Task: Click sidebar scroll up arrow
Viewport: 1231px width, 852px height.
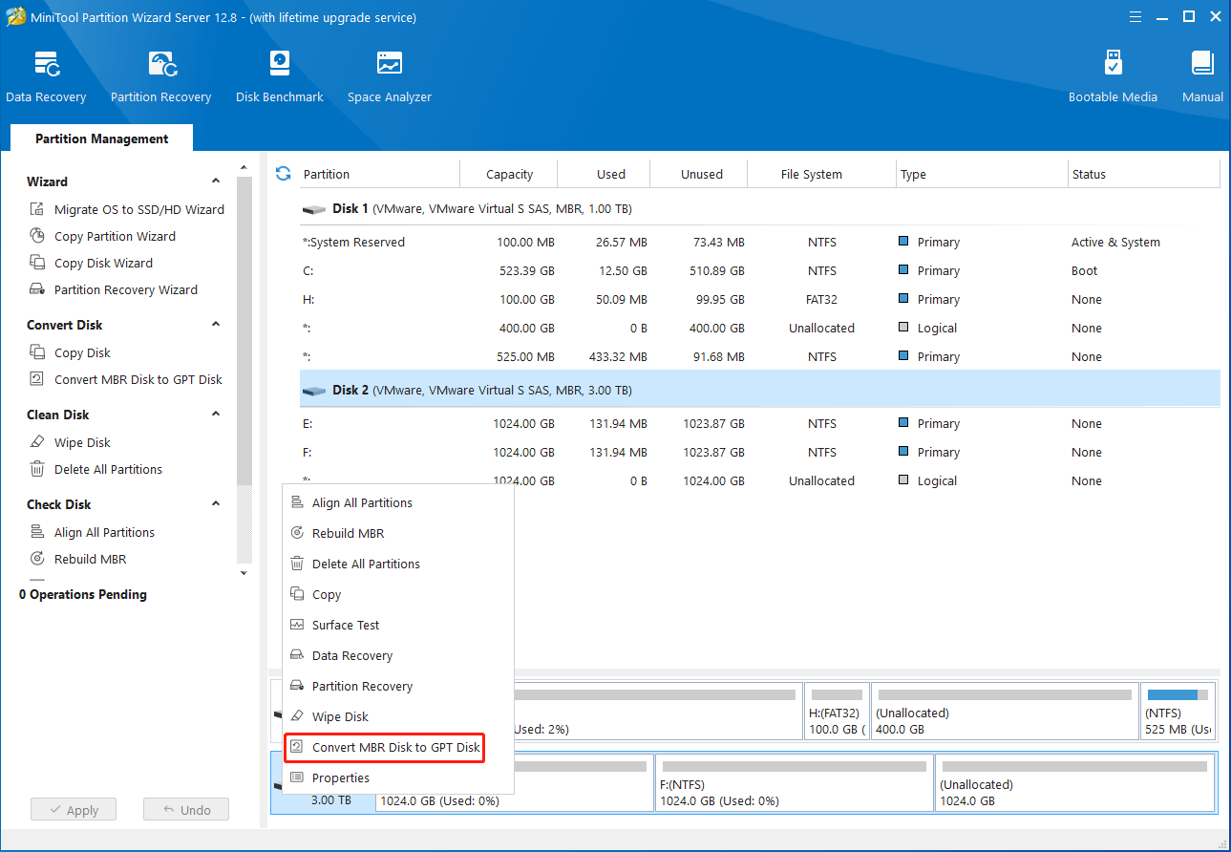Action: click(x=244, y=167)
